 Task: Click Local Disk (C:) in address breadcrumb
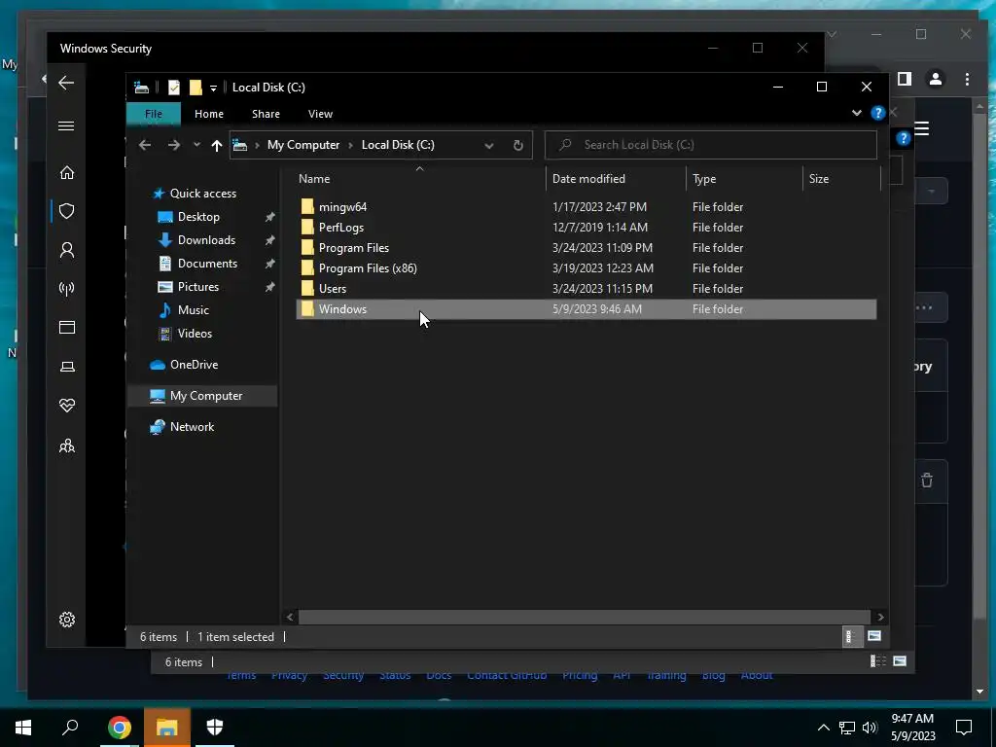coord(398,145)
